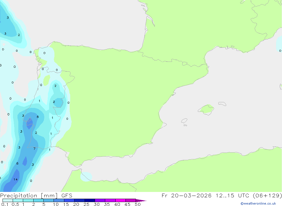The width and height of the screenshot is (282, 206).
Task: Click the above-50 mm arrow tip
Action: 141,201
